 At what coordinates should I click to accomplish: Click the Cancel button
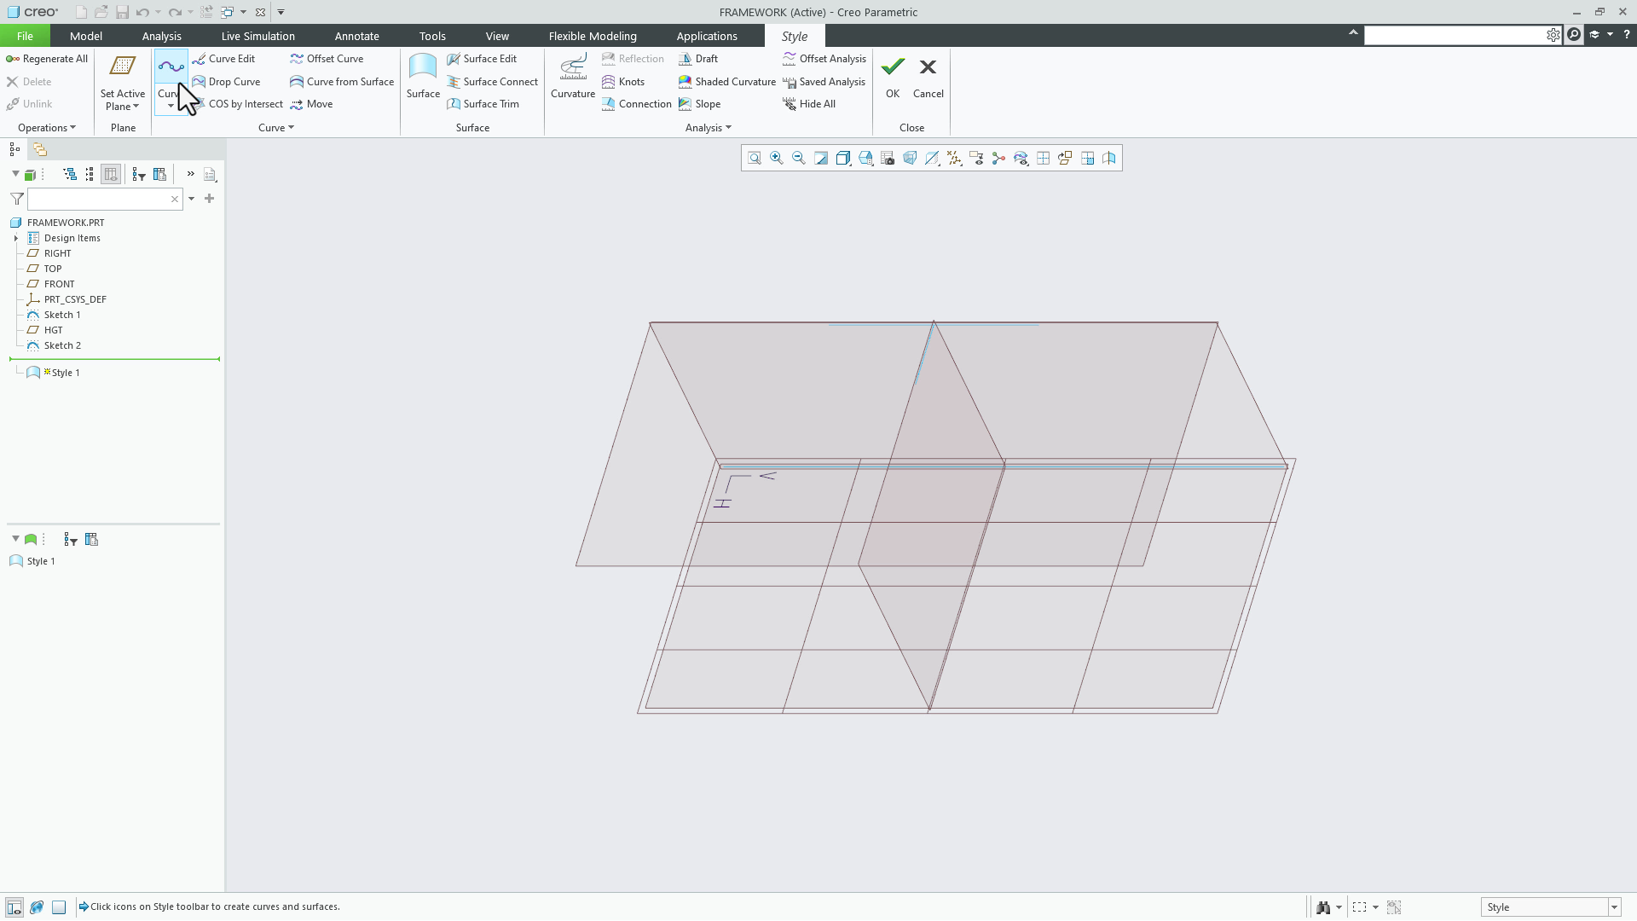click(x=928, y=77)
